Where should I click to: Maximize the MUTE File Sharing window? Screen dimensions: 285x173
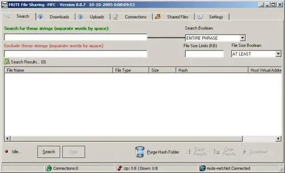(x=273, y=4)
